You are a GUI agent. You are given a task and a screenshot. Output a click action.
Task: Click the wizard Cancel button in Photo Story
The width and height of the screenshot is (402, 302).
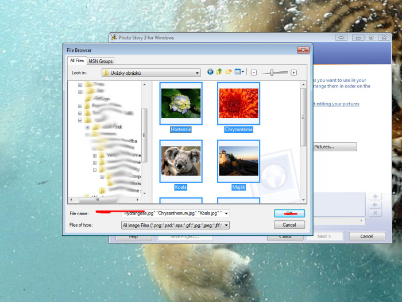366,236
